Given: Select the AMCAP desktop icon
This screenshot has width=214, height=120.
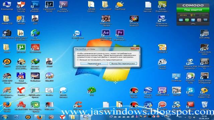Looking at the screenshot, I should pyautogui.click(x=176, y=91).
